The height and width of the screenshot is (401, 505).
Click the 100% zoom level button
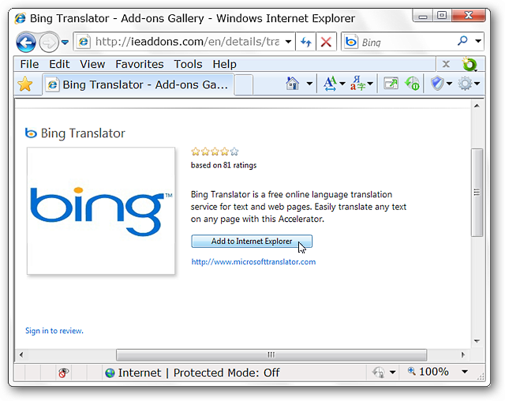click(x=428, y=372)
